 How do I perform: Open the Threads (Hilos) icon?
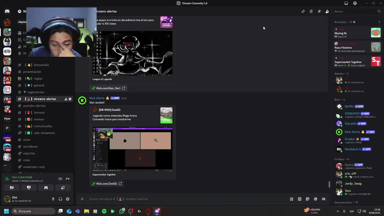click(x=303, y=11)
